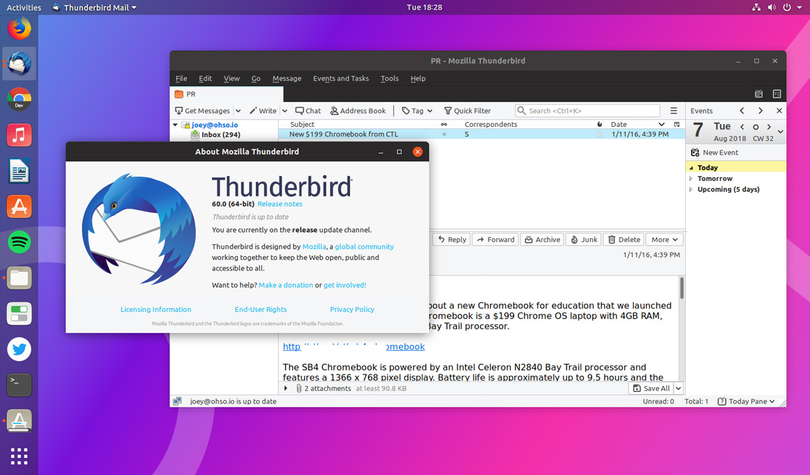Open the application hamburger menu
Screen dimensions: 810x475
[674, 111]
